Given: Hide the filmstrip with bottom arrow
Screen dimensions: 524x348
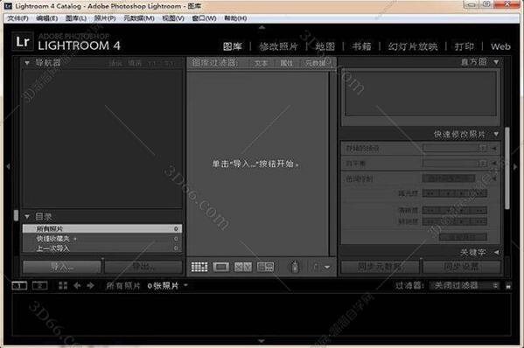Looking at the screenshot, I should (x=262, y=341).
